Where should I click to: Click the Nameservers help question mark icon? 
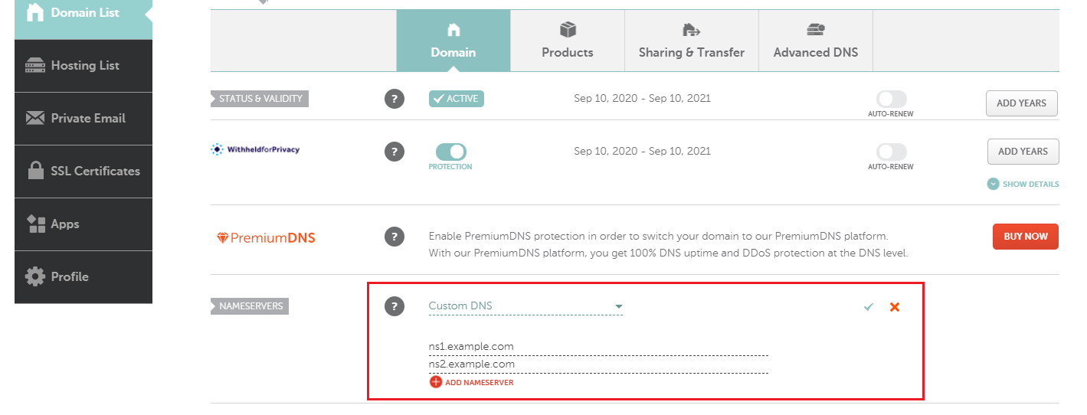[x=394, y=306]
